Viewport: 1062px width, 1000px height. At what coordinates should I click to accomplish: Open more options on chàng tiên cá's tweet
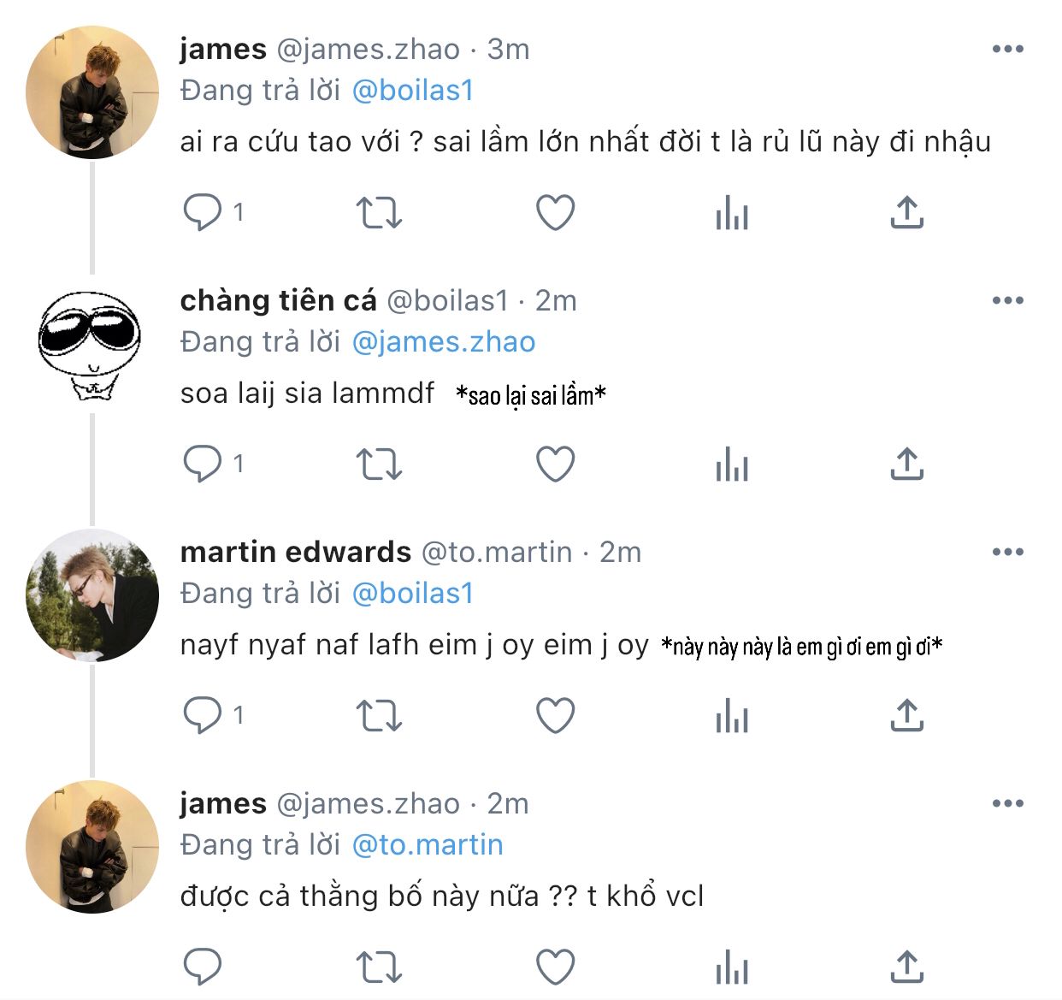pos(1007,301)
